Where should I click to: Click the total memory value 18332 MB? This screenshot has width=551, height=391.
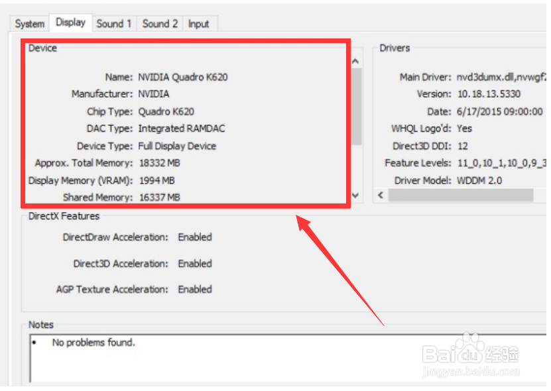coord(160,163)
